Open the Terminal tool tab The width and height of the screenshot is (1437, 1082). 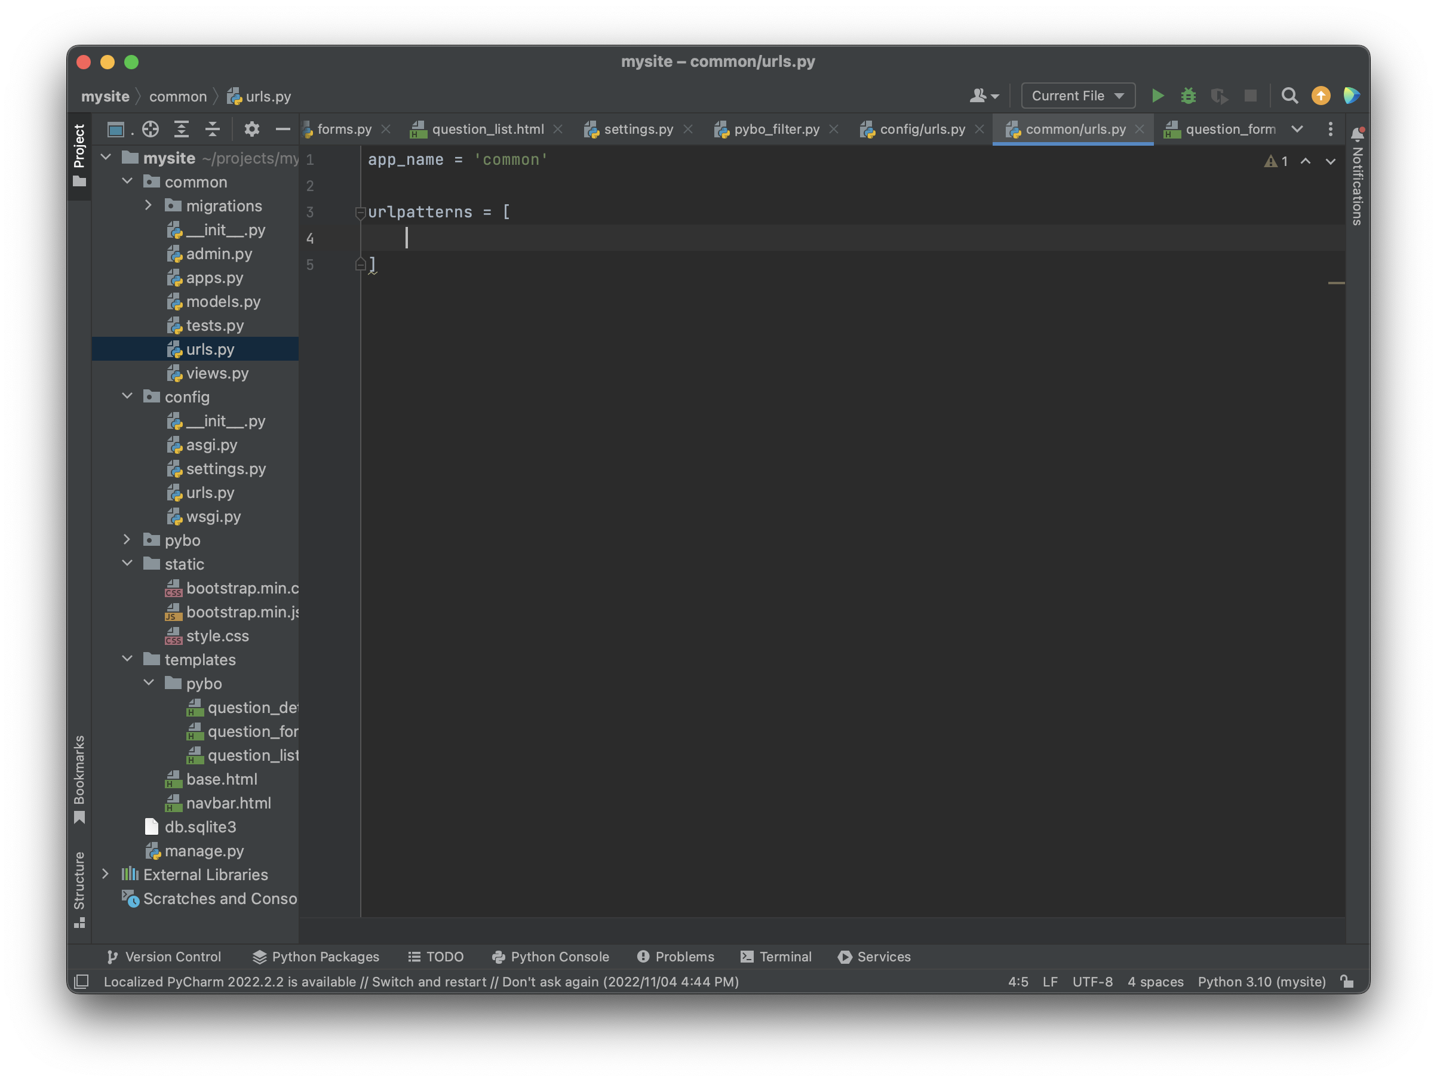[776, 957]
